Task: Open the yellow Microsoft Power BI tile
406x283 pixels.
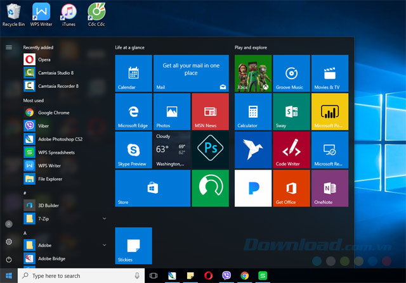Action: pyautogui.click(x=330, y=111)
